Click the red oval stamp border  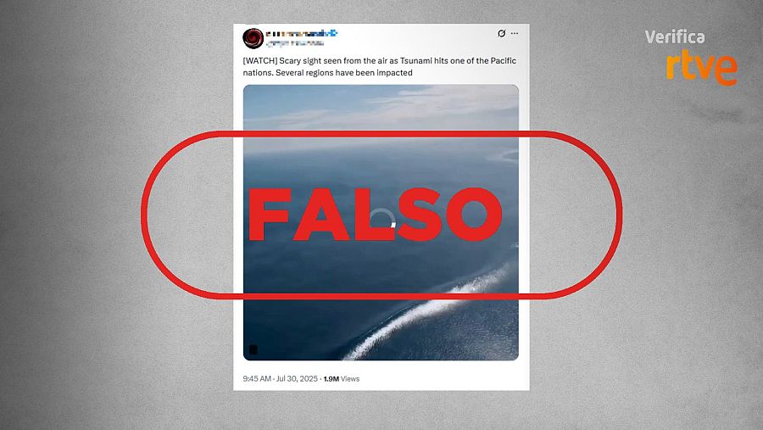pos(381,134)
